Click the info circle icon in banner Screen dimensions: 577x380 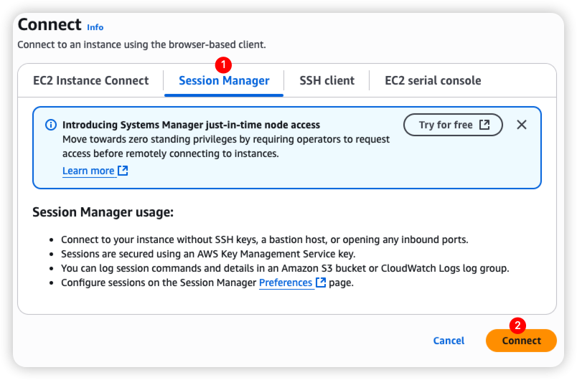coord(51,125)
